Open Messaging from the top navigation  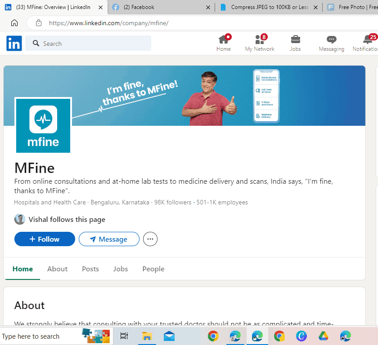pyautogui.click(x=331, y=43)
